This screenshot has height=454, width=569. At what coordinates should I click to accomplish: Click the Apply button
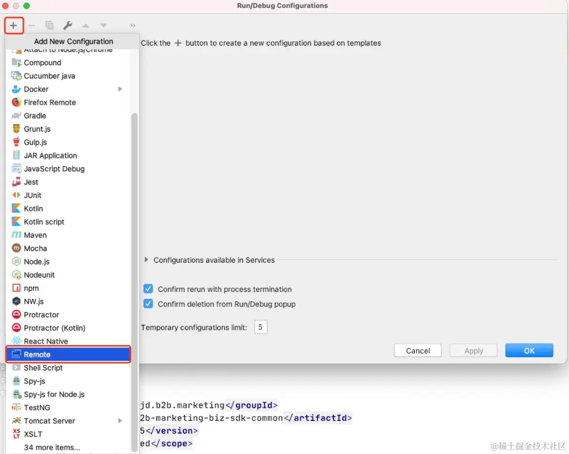[x=473, y=351]
